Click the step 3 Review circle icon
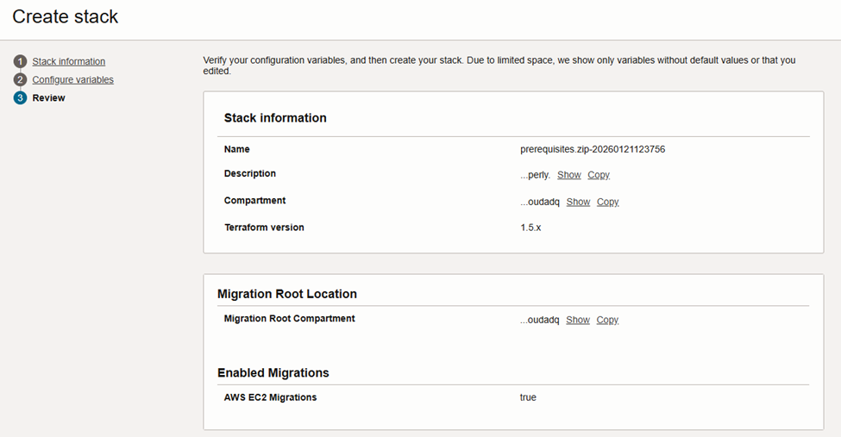841x437 pixels. 20,98
